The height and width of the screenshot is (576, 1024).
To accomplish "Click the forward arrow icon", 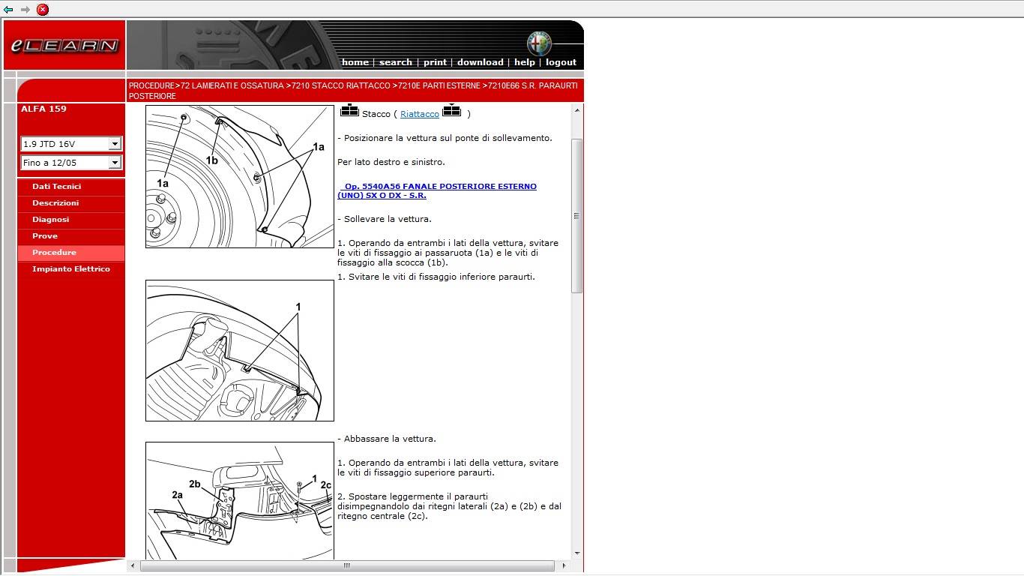I will pos(25,10).
